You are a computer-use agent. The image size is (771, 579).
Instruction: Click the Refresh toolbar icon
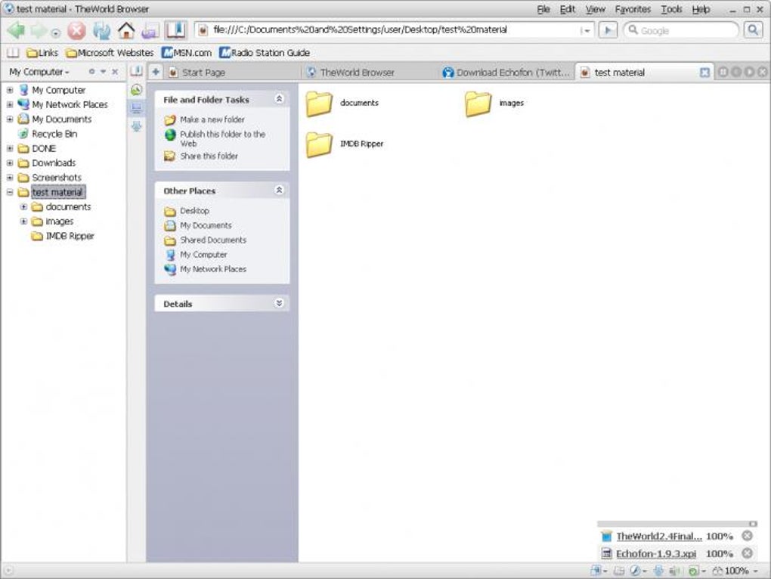[x=102, y=30]
